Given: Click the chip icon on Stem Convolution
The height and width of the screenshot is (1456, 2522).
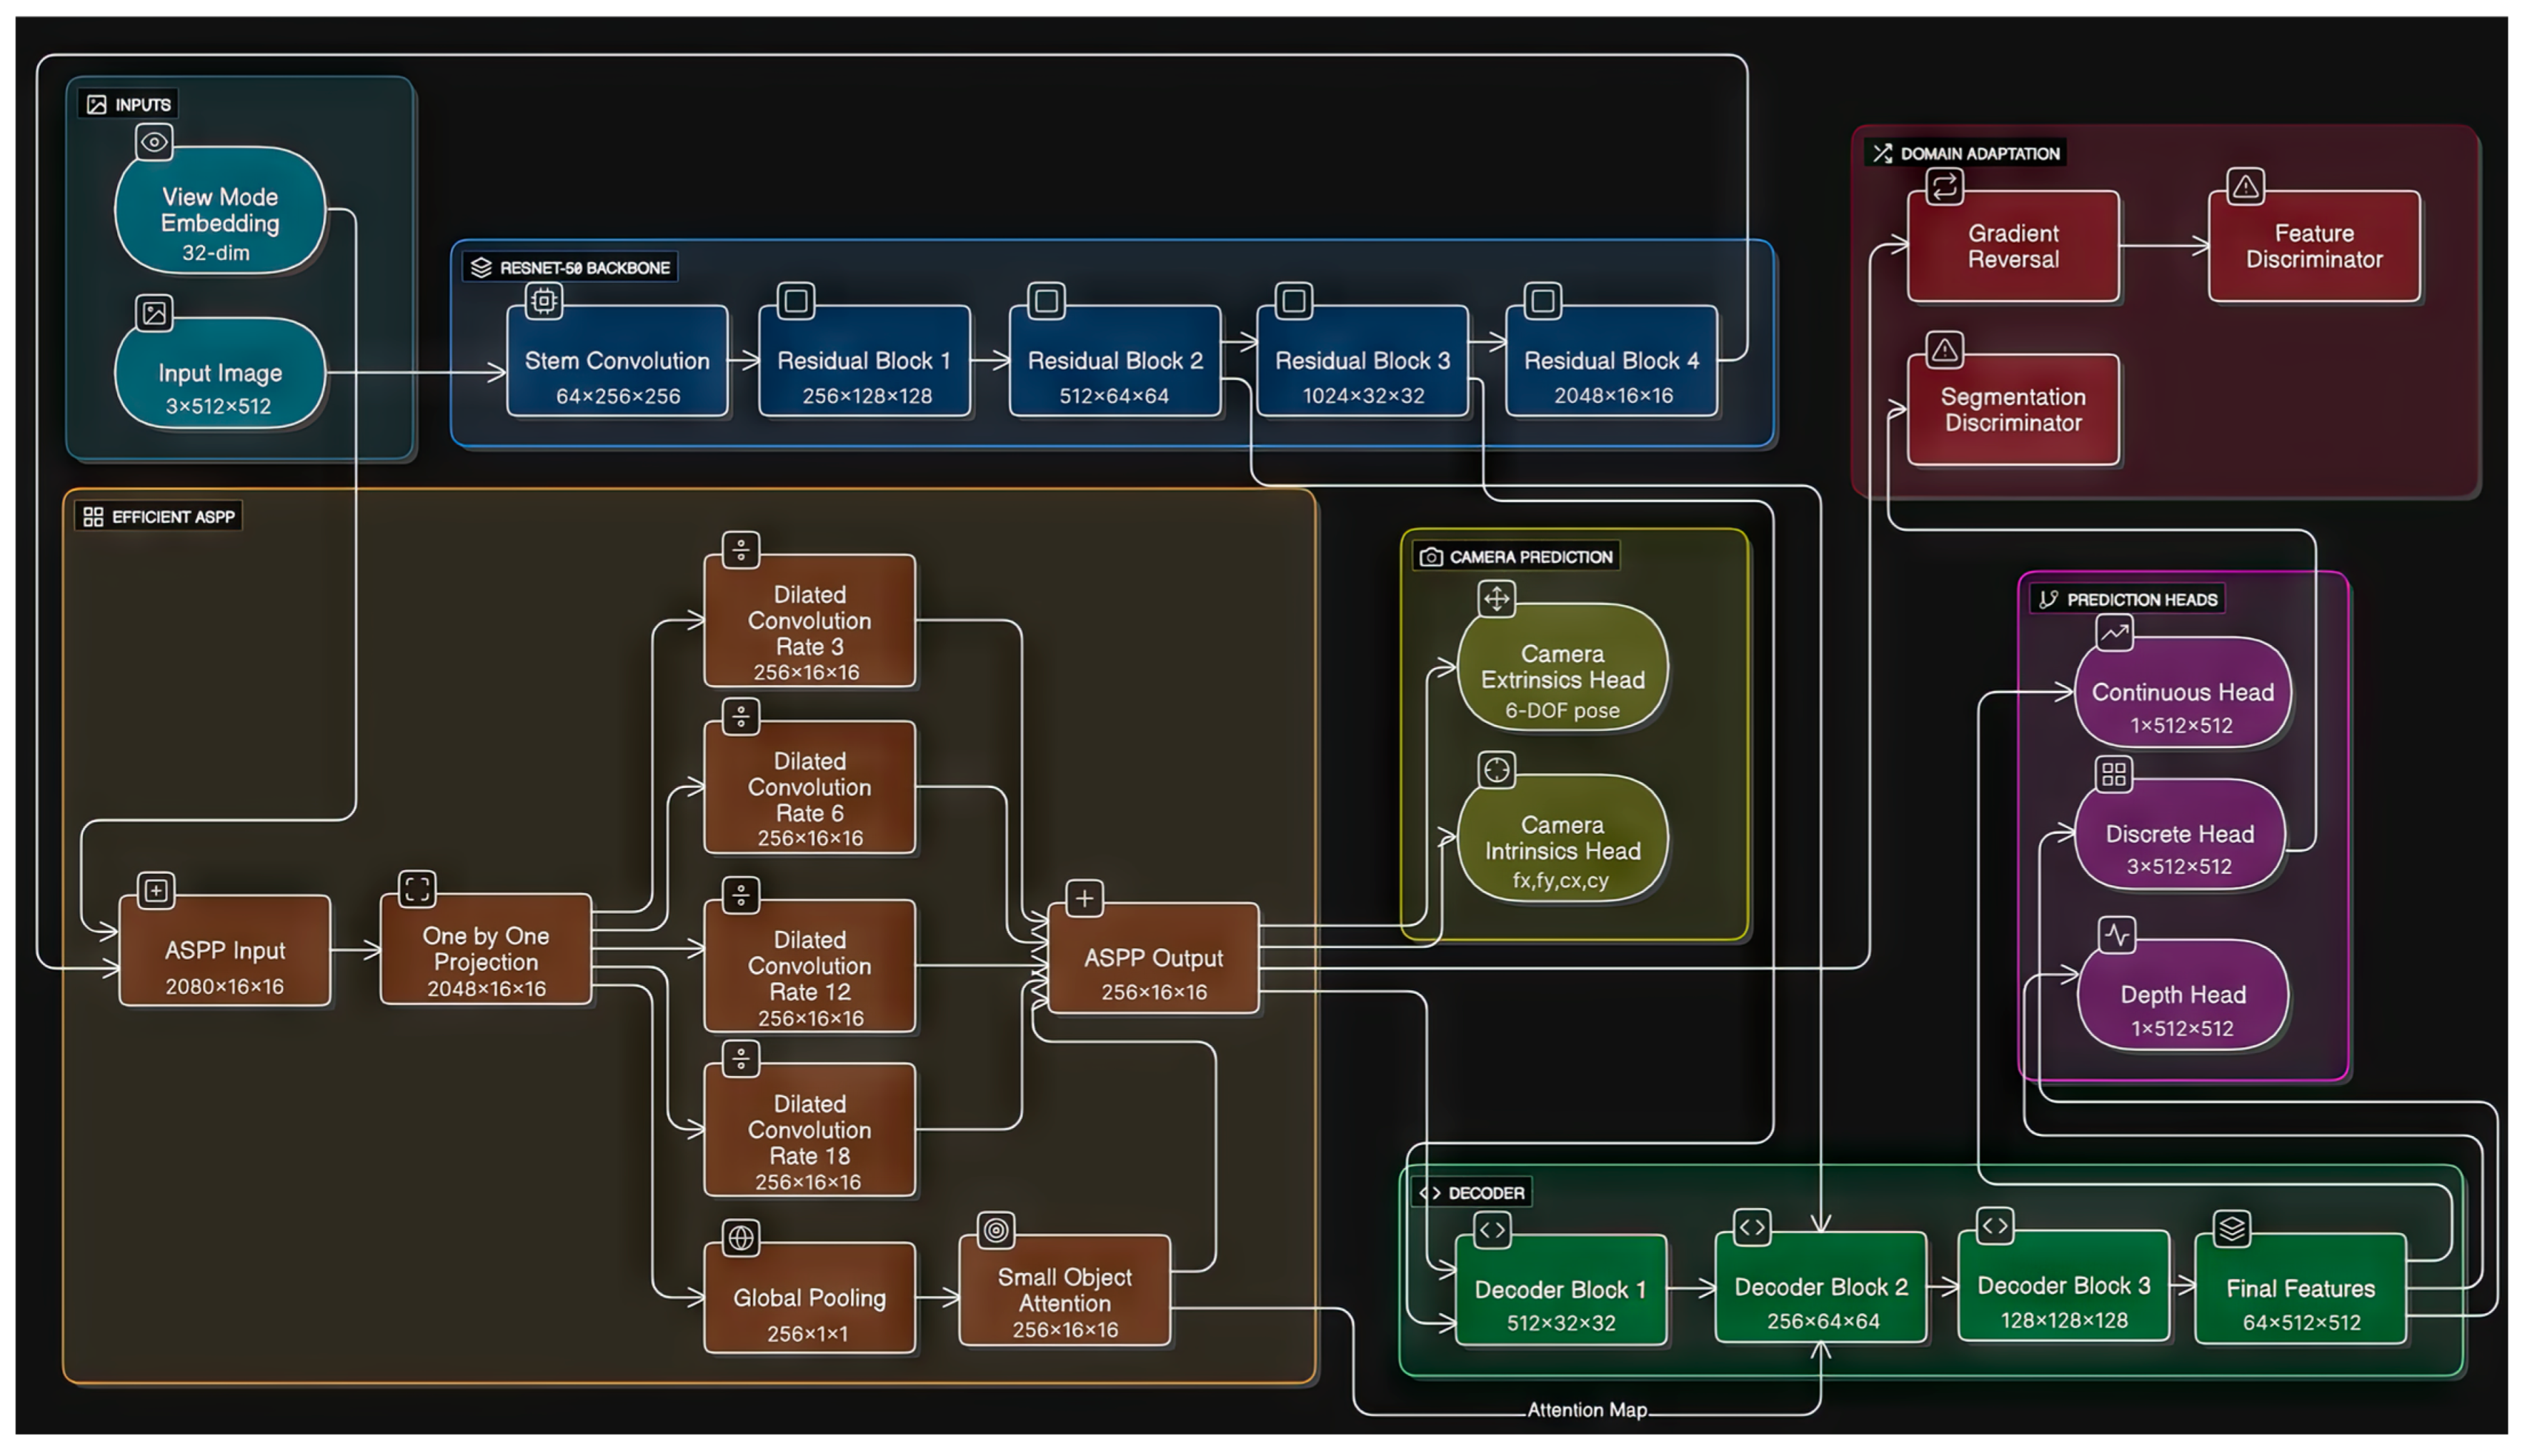Looking at the screenshot, I should (544, 300).
